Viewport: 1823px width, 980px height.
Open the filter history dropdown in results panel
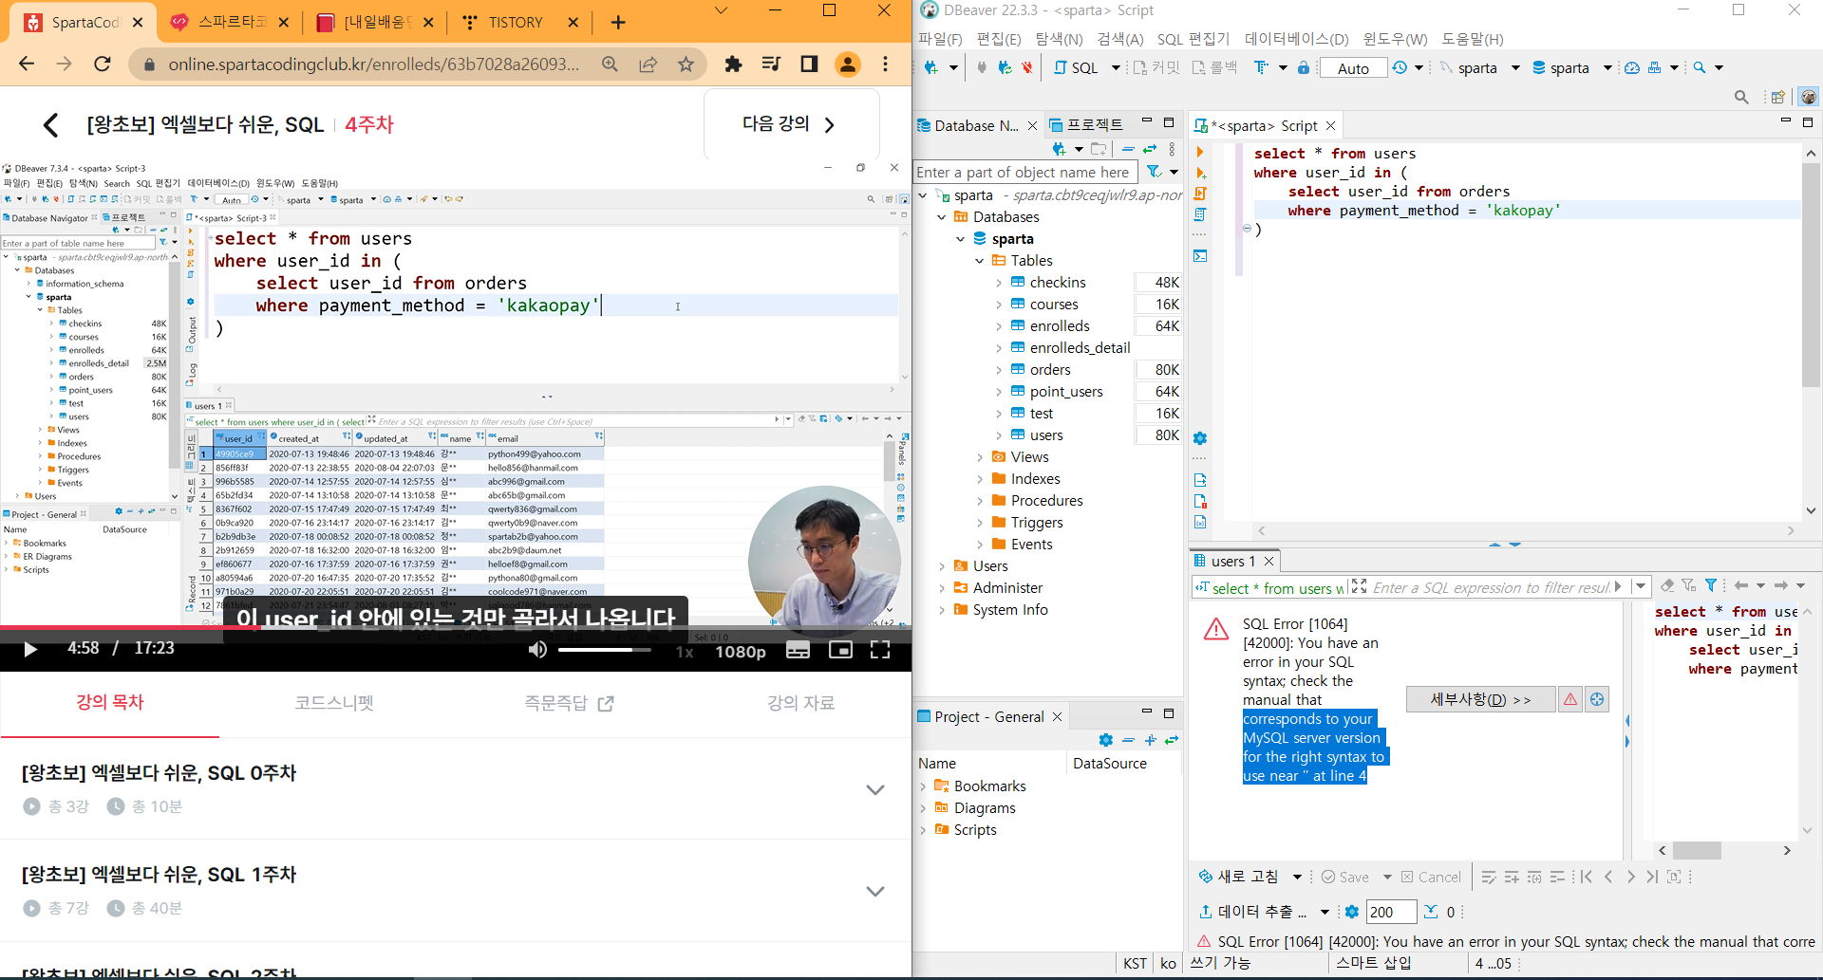tap(1641, 586)
